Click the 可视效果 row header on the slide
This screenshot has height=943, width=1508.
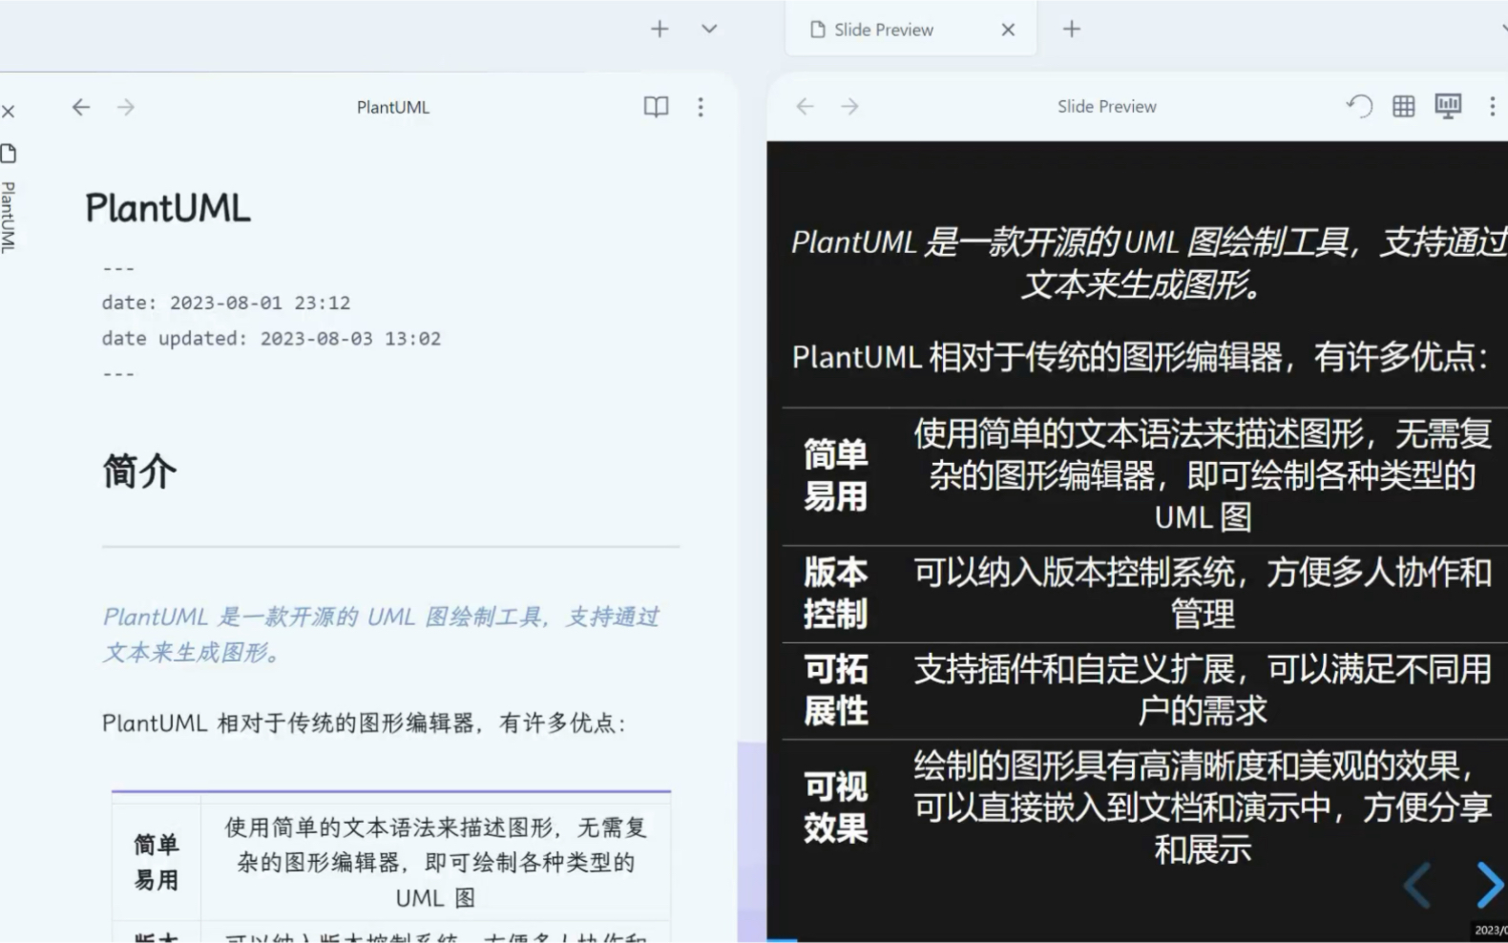[836, 807]
